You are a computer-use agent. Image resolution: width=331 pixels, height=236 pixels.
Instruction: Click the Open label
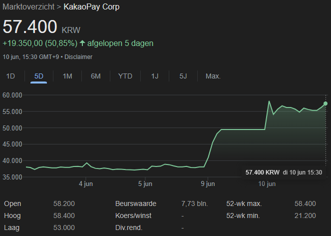click(12, 203)
